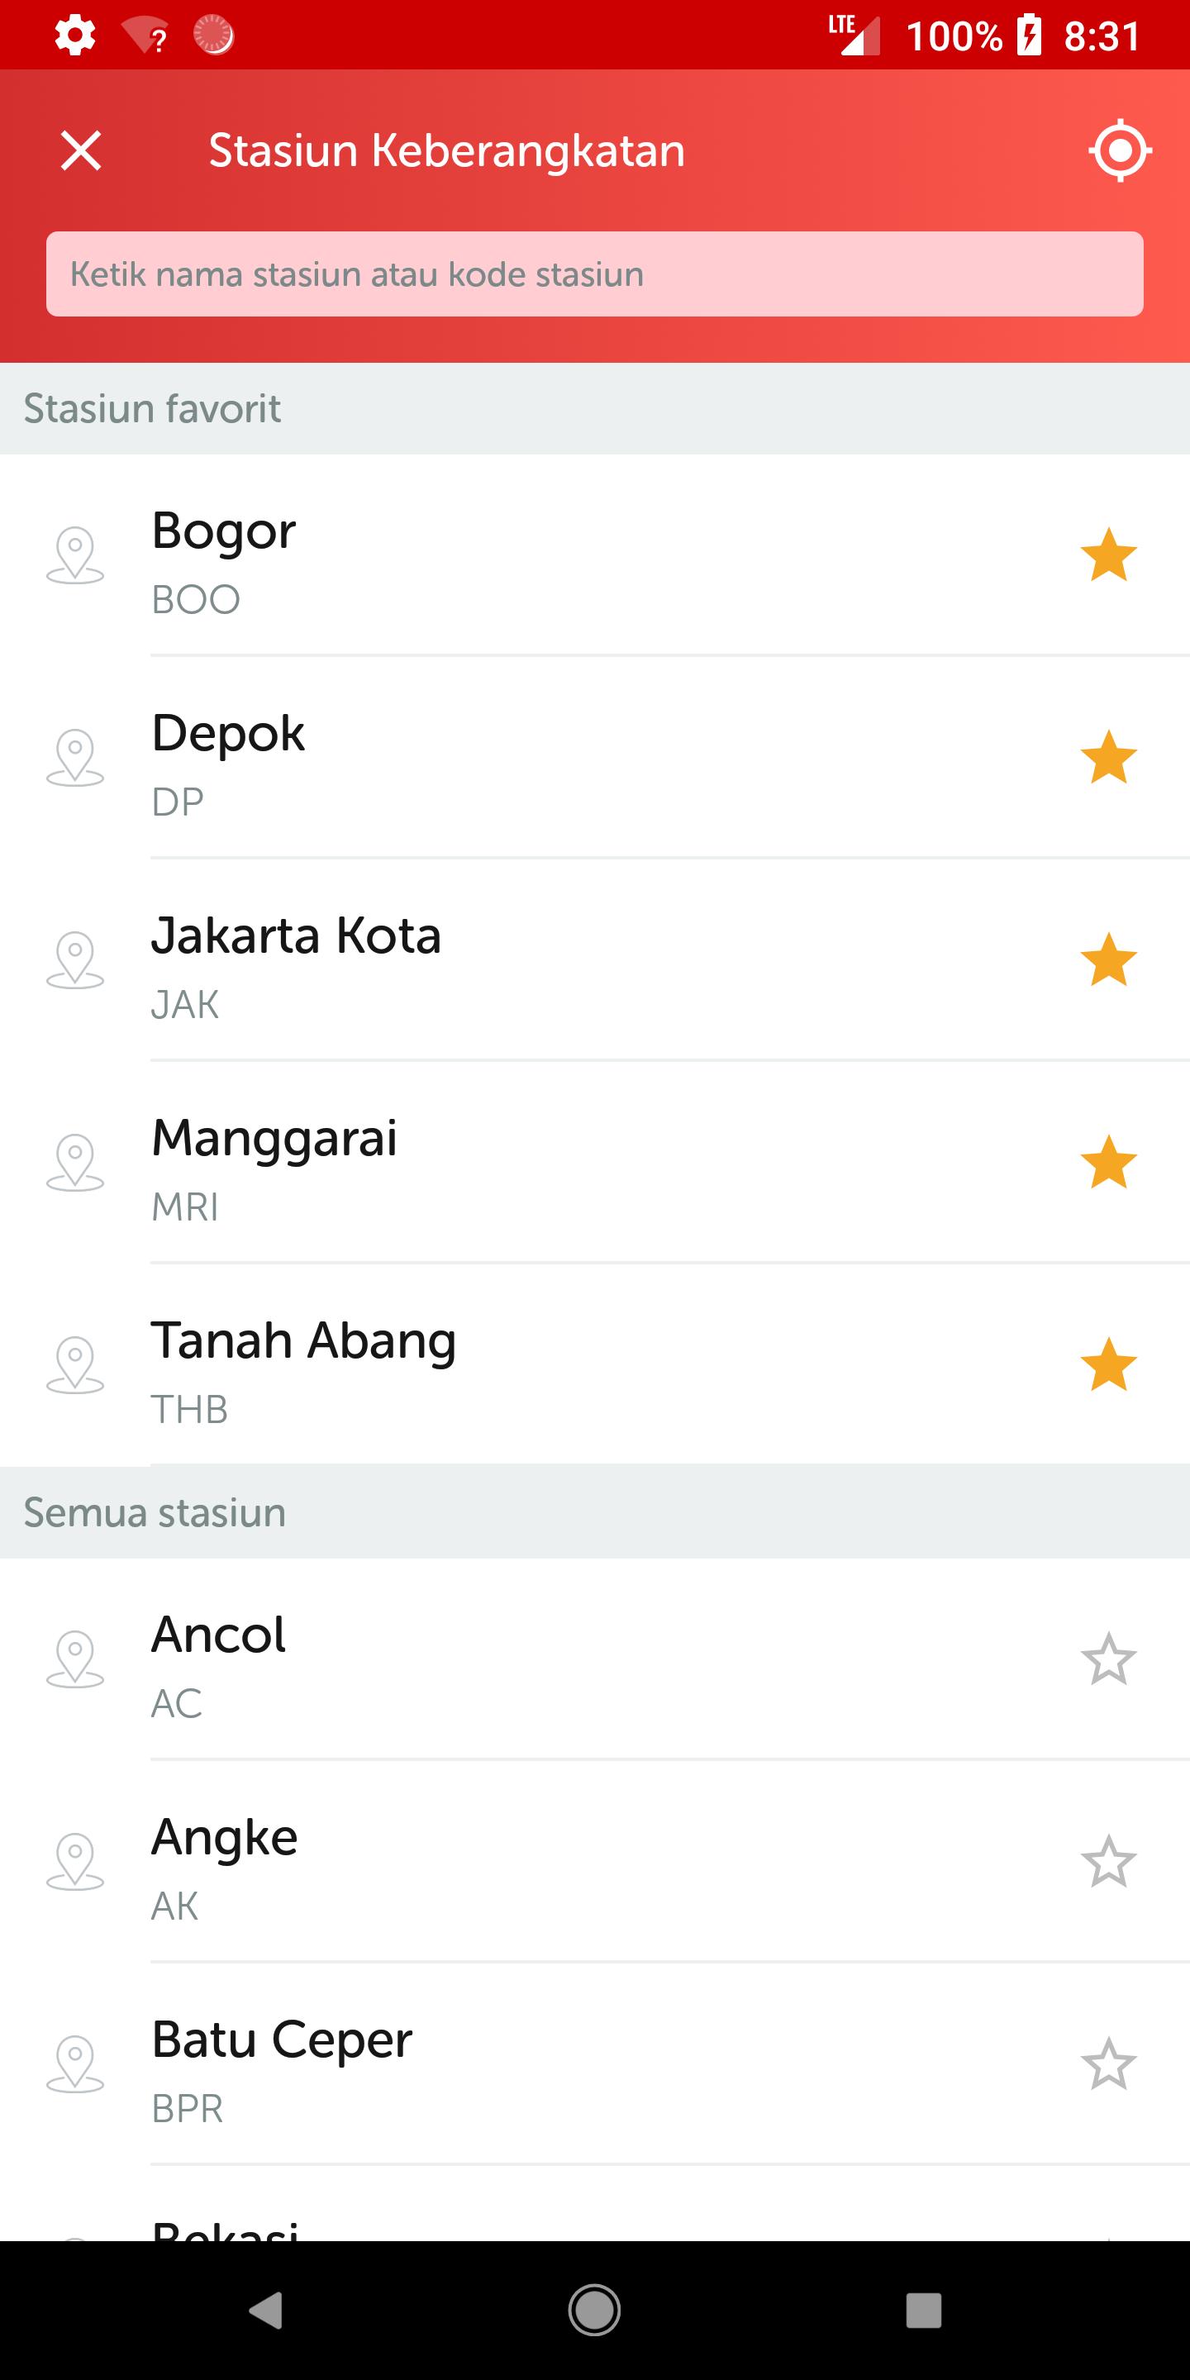1190x2380 pixels.
Task: Star the Angke station
Action: coord(1107,1862)
